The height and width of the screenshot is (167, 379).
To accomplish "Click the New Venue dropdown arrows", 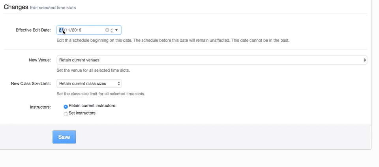I will [364, 60].
